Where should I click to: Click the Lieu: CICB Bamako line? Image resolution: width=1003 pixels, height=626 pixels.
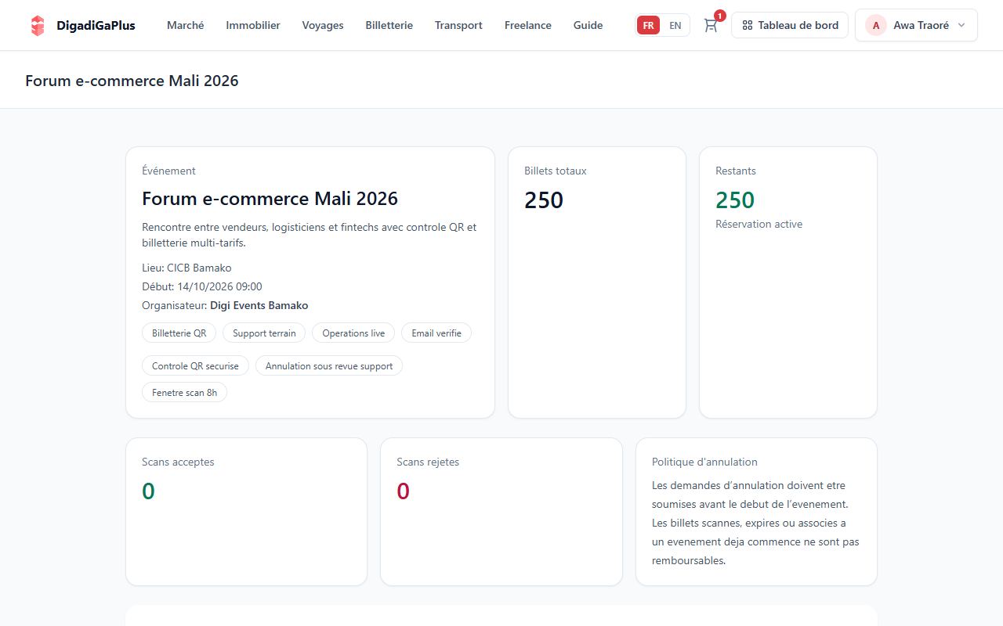(x=186, y=268)
